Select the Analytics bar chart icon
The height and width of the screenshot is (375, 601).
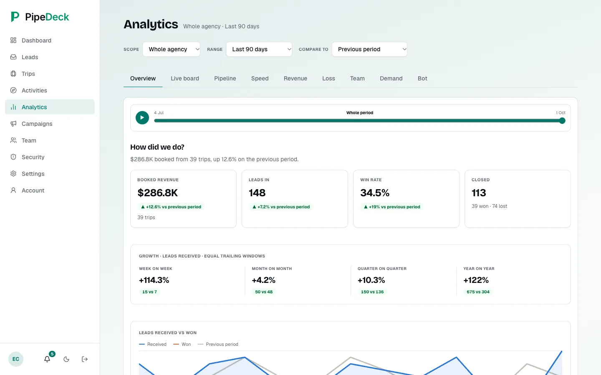[x=13, y=107]
